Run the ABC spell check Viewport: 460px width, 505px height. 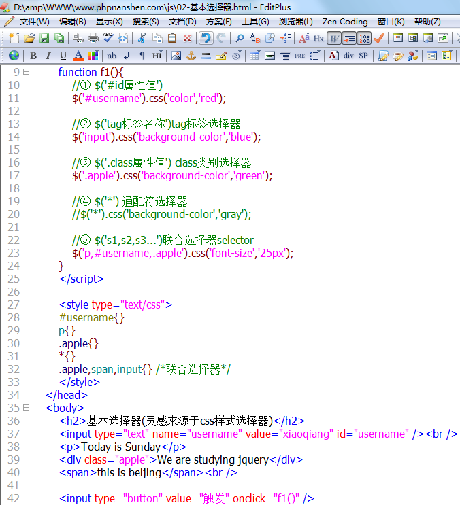(108, 38)
